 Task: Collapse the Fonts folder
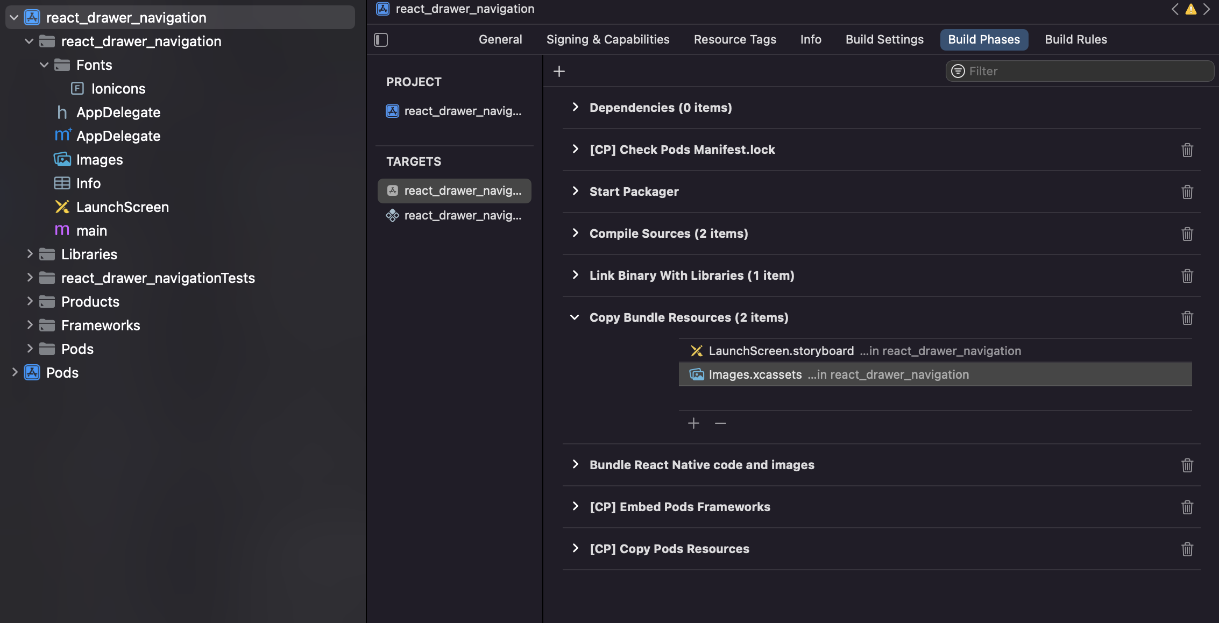44,65
